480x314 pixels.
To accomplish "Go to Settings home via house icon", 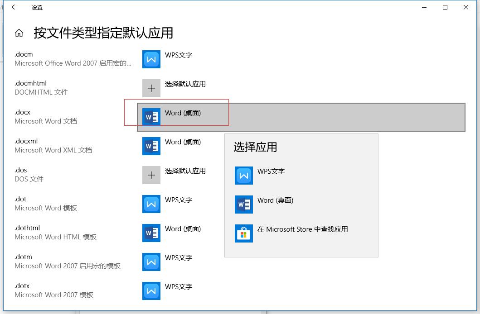I will pyautogui.click(x=19, y=33).
